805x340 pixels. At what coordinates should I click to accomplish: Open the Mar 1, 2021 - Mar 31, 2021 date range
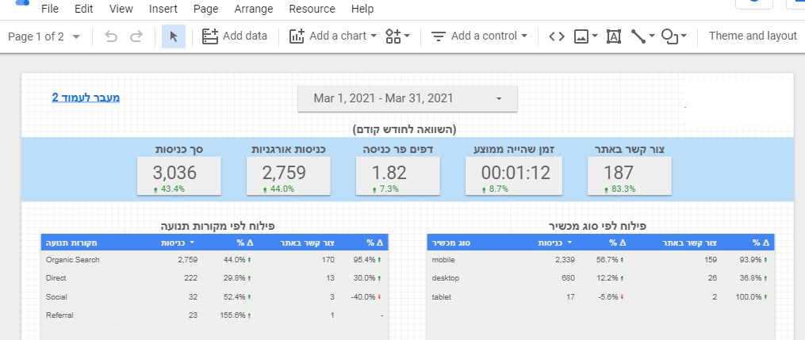[x=408, y=98]
